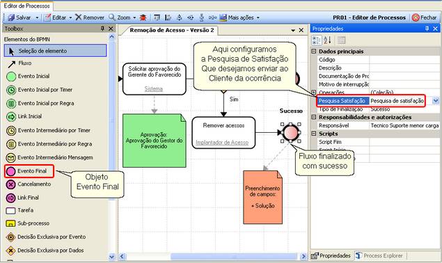
Task: Select Evento Intermediário Mensagem envelope icon
Action: tap(11, 157)
